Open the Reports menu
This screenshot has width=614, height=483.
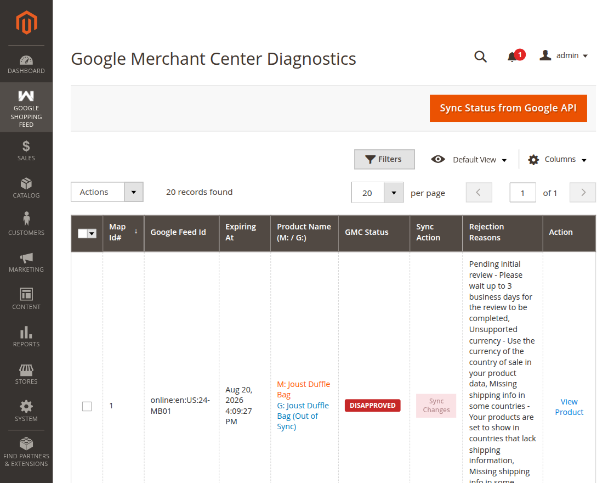[26, 337]
